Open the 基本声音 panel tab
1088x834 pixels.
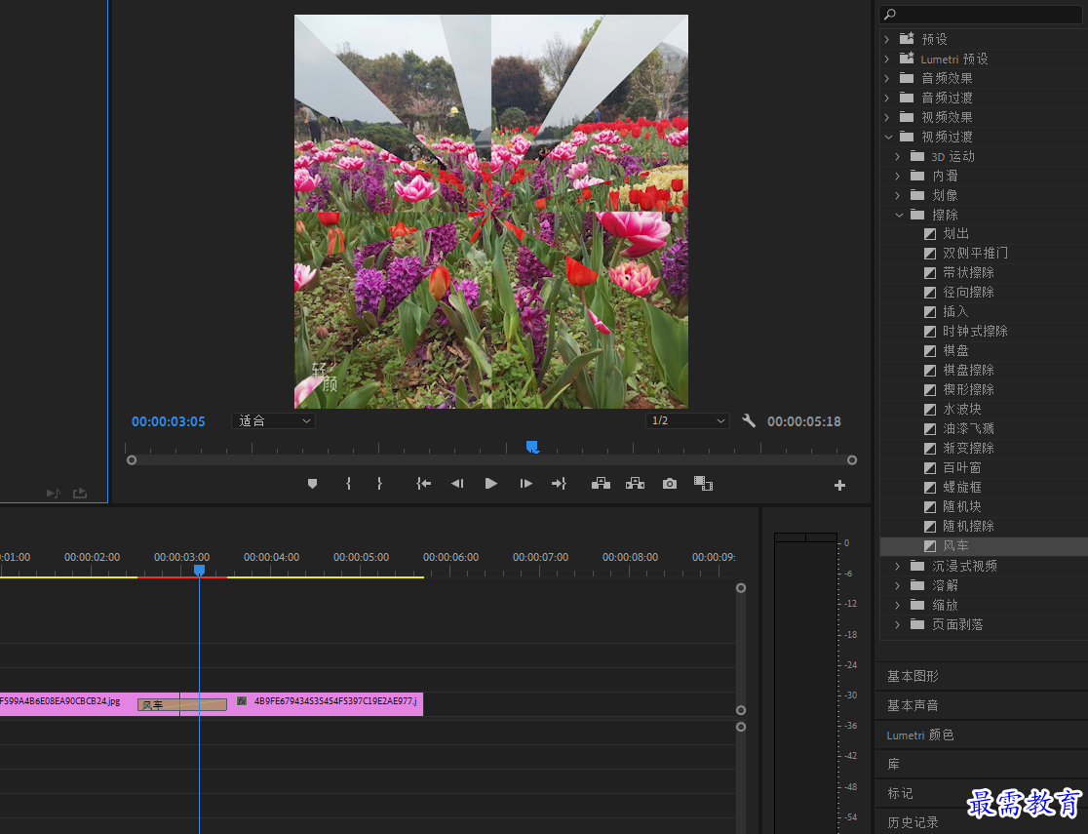tap(913, 705)
